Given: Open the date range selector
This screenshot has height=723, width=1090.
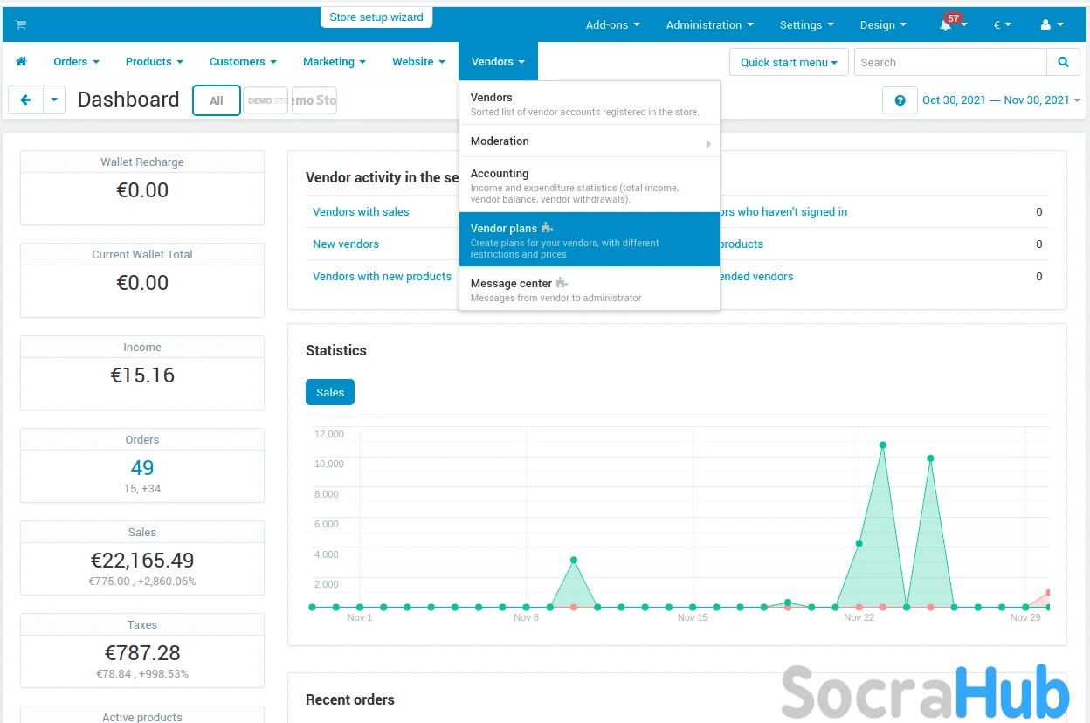Looking at the screenshot, I should pyautogui.click(x=1000, y=100).
